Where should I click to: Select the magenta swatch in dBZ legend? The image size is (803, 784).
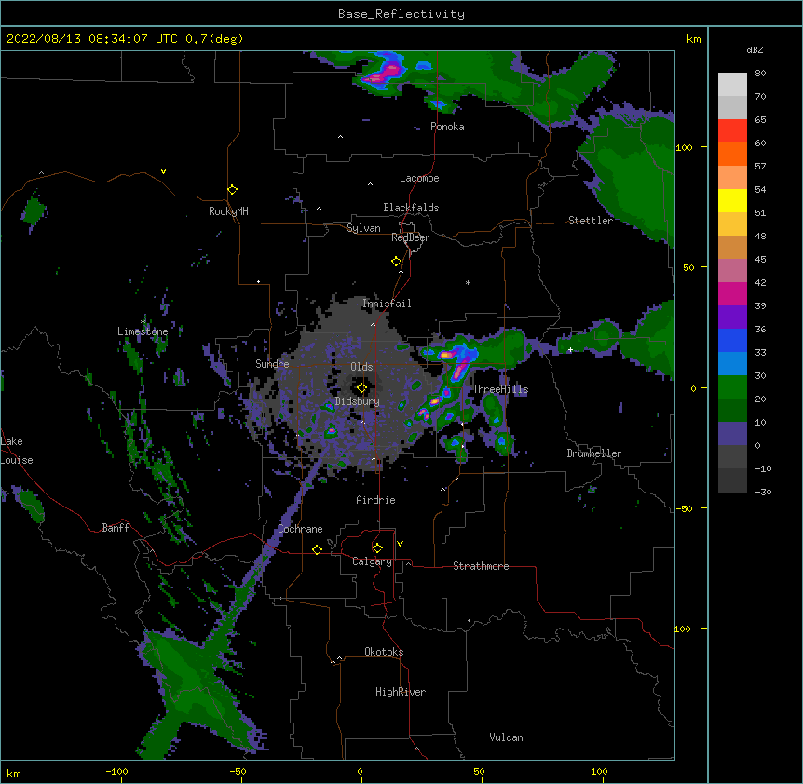(732, 294)
